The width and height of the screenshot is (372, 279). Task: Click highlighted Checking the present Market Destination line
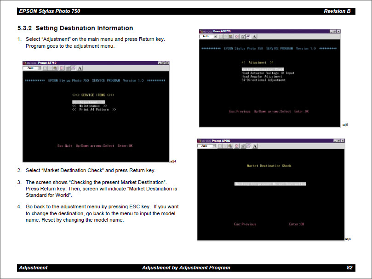(270, 184)
